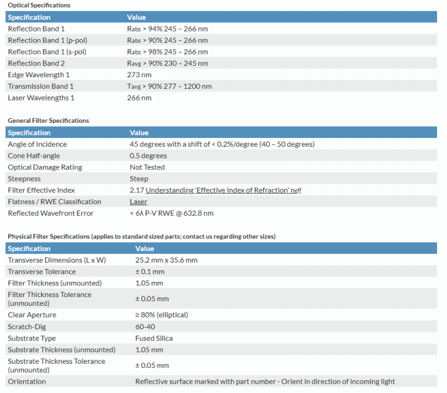This screenshot has width=447, height=393.
Task: Click the Edge Wavelength 1 value 273 nm
Action: coord(139,75)
